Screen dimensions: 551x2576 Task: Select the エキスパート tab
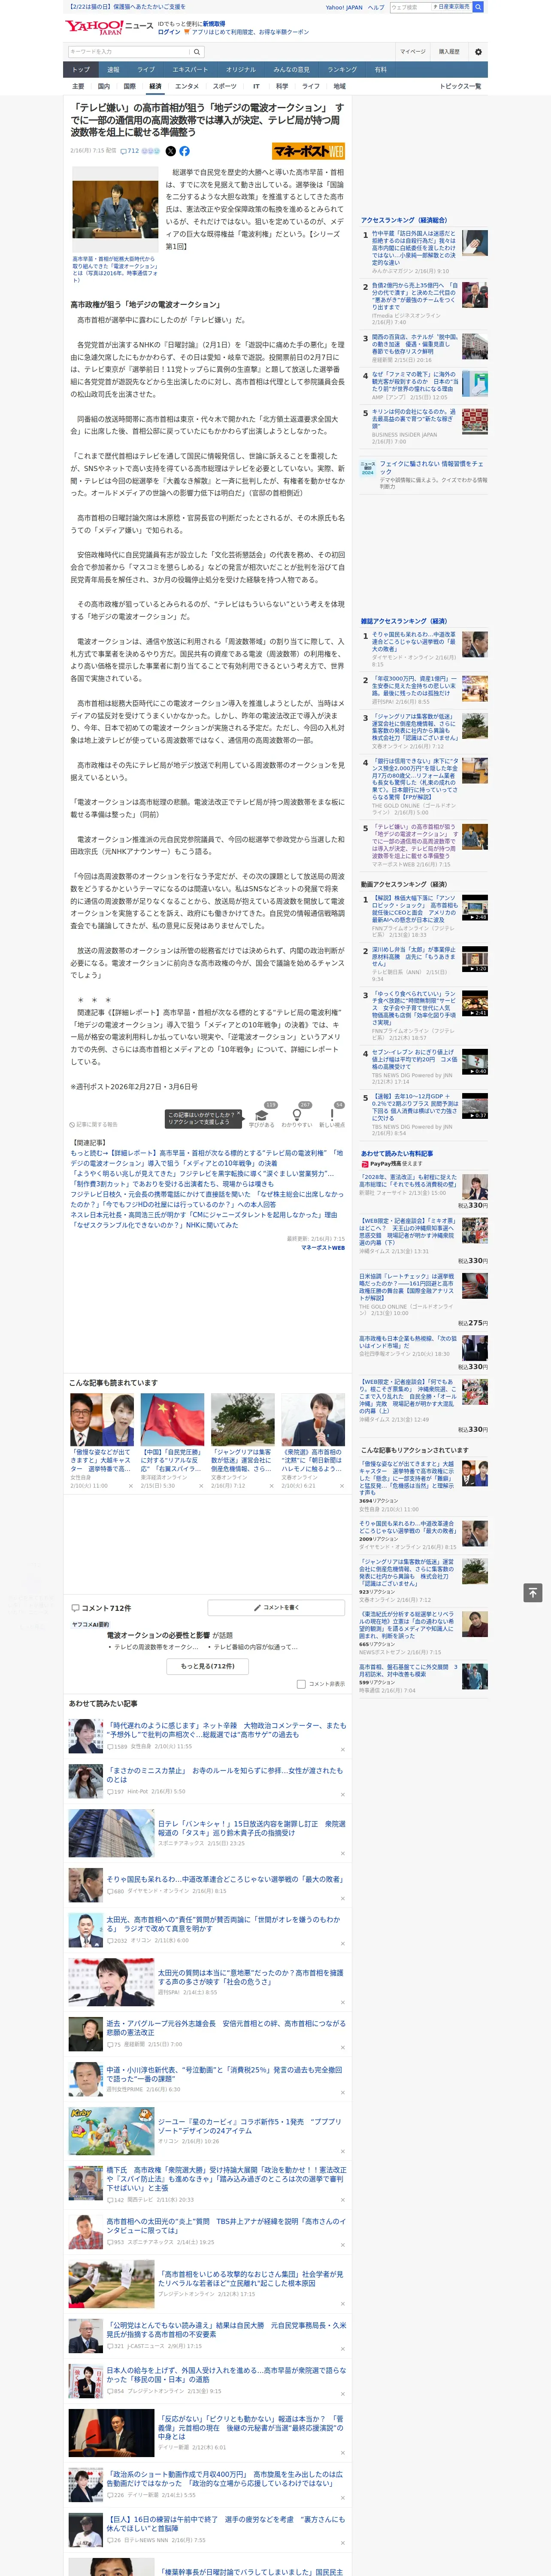point(190,70)
